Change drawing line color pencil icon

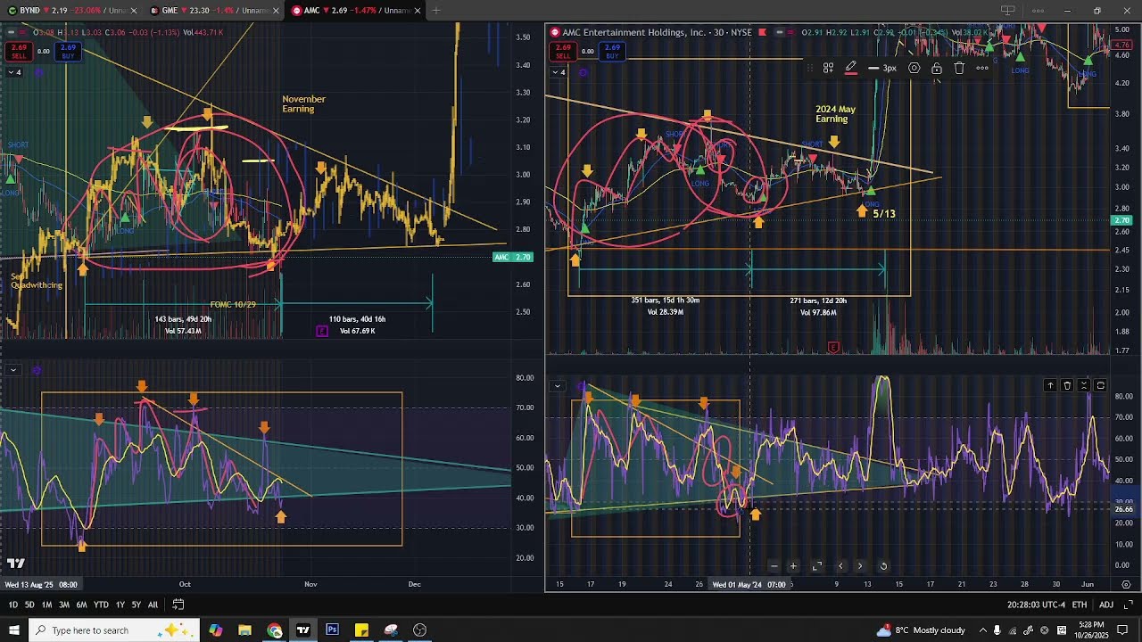(x=851, y=68)
